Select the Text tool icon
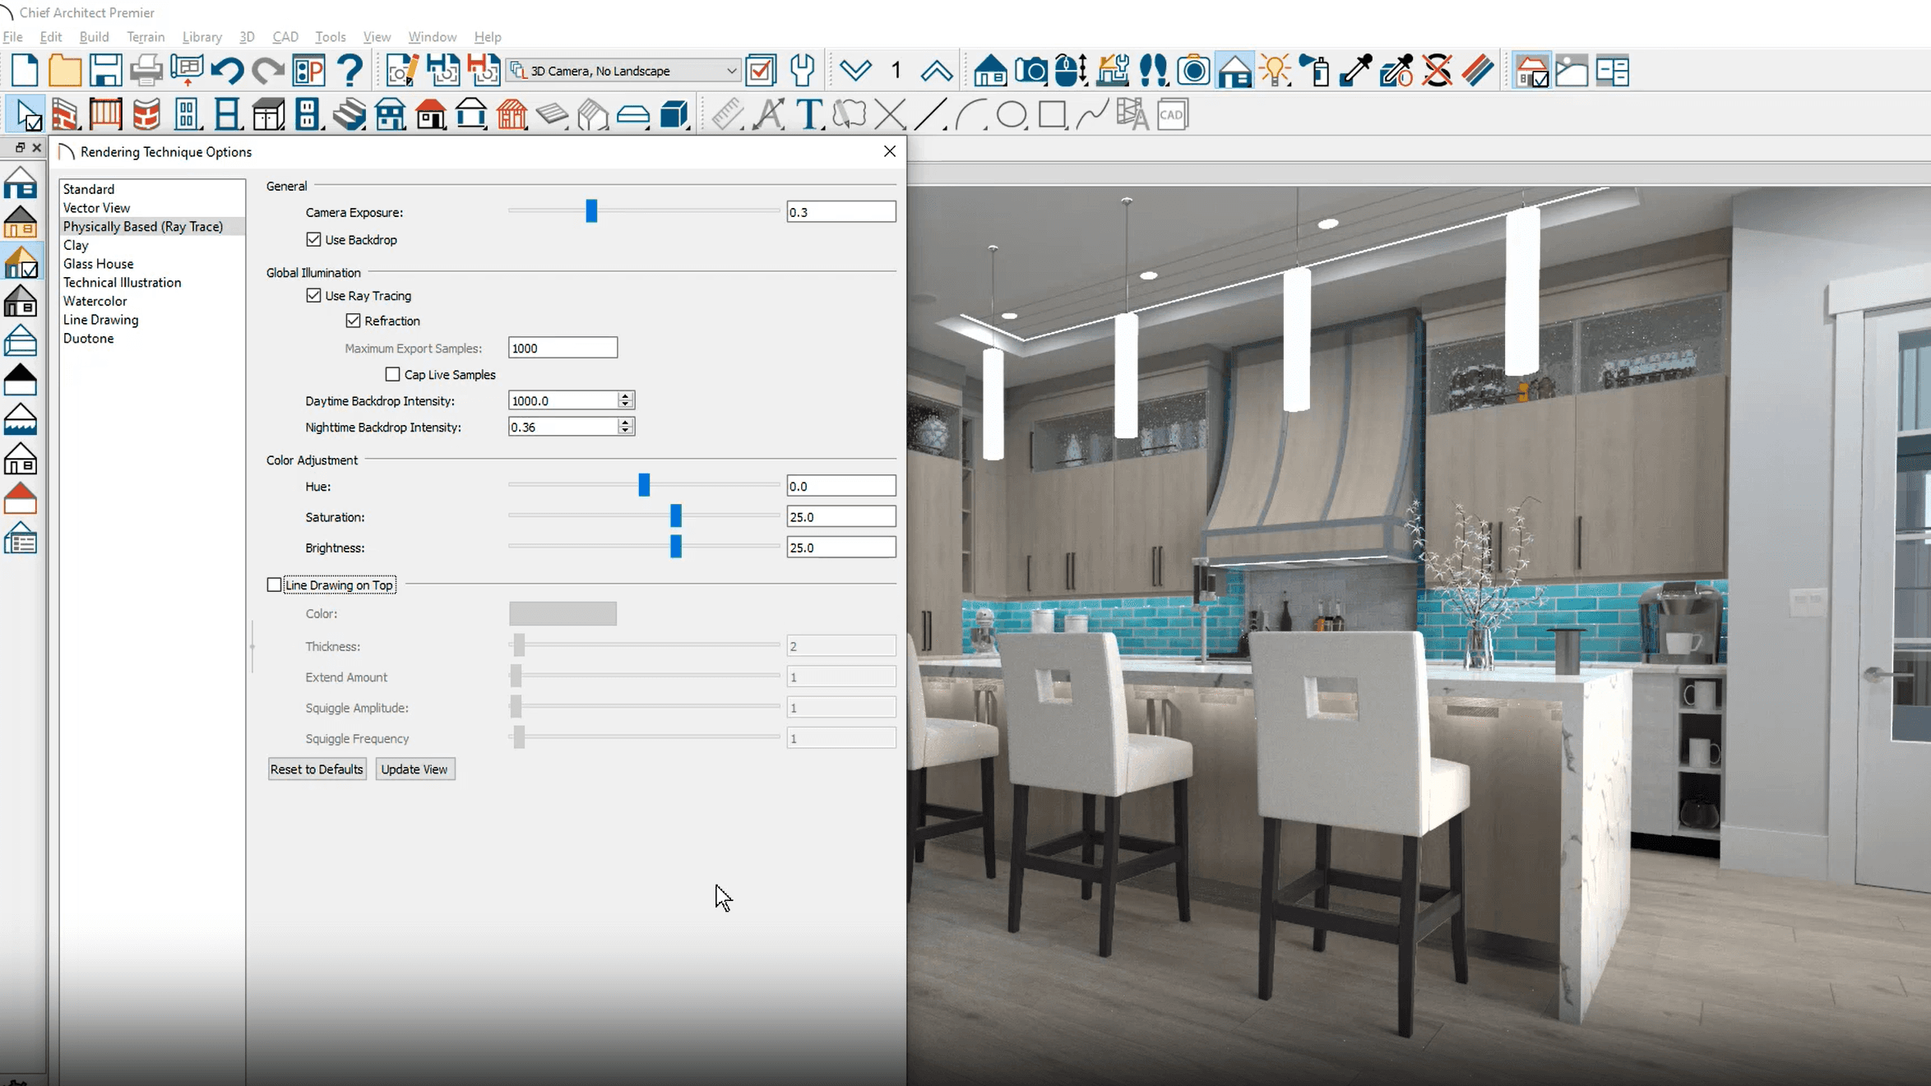The width and height of the screenshot is (1931, 1086). (809, 114)
